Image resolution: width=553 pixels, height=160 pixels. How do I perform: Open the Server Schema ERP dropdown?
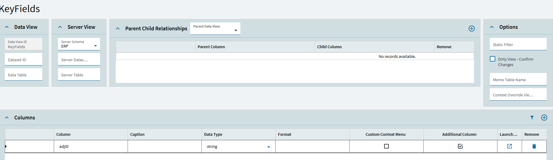click(x=95, y=46)
